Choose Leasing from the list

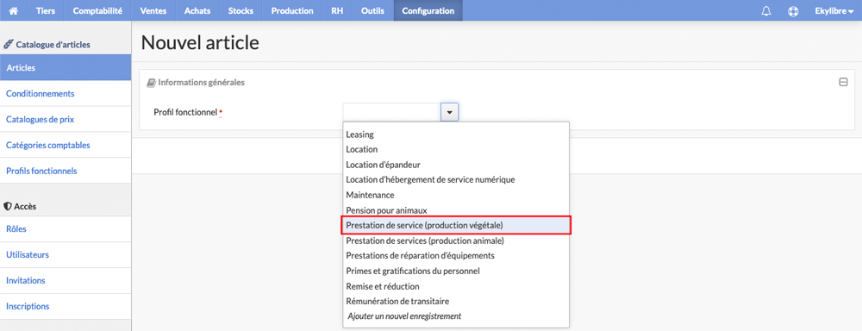pyautogui.click(x=456, y=134)
